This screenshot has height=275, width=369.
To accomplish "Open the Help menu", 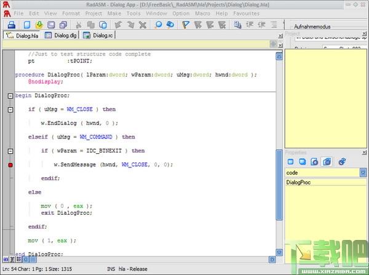I will (x=221, y=14).
